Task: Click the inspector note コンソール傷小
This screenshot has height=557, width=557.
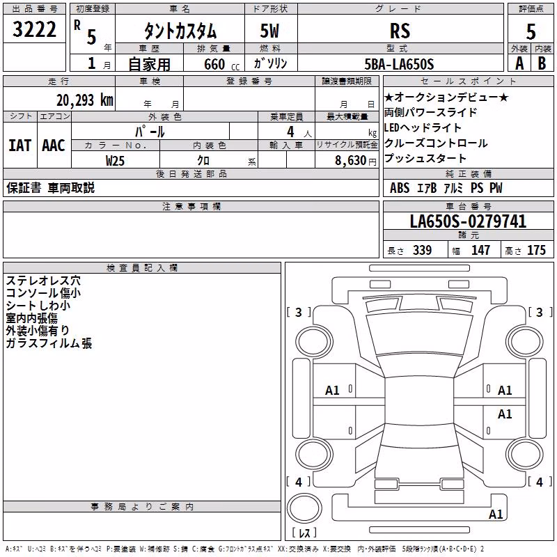Action: pos(43,293)
